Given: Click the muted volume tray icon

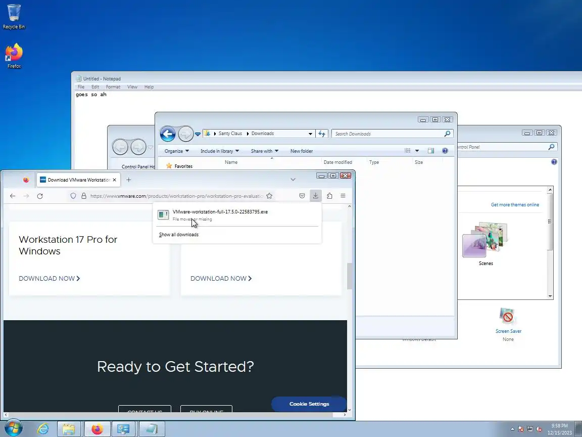Looking at the screenshot, I should point(540,429).
